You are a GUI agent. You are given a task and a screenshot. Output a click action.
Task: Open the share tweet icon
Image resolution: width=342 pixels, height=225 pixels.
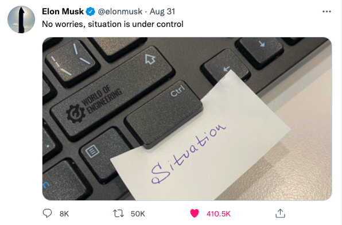tap(280, 213)
